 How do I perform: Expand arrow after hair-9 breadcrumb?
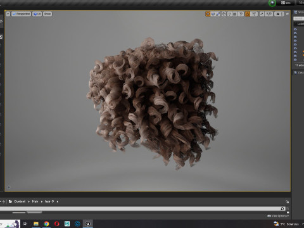coord(57,201)
